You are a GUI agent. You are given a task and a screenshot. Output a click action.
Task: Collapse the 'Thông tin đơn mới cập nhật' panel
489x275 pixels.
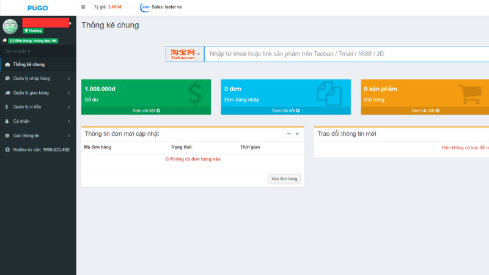[288, 134]
